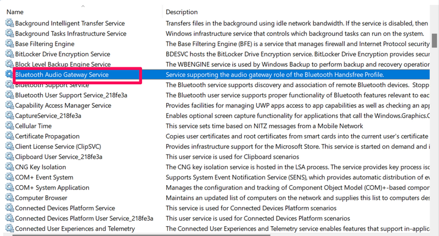Select Connected User Experiences and Telemetry
This screenshot has height=236, width=439.
coord(75,229)
